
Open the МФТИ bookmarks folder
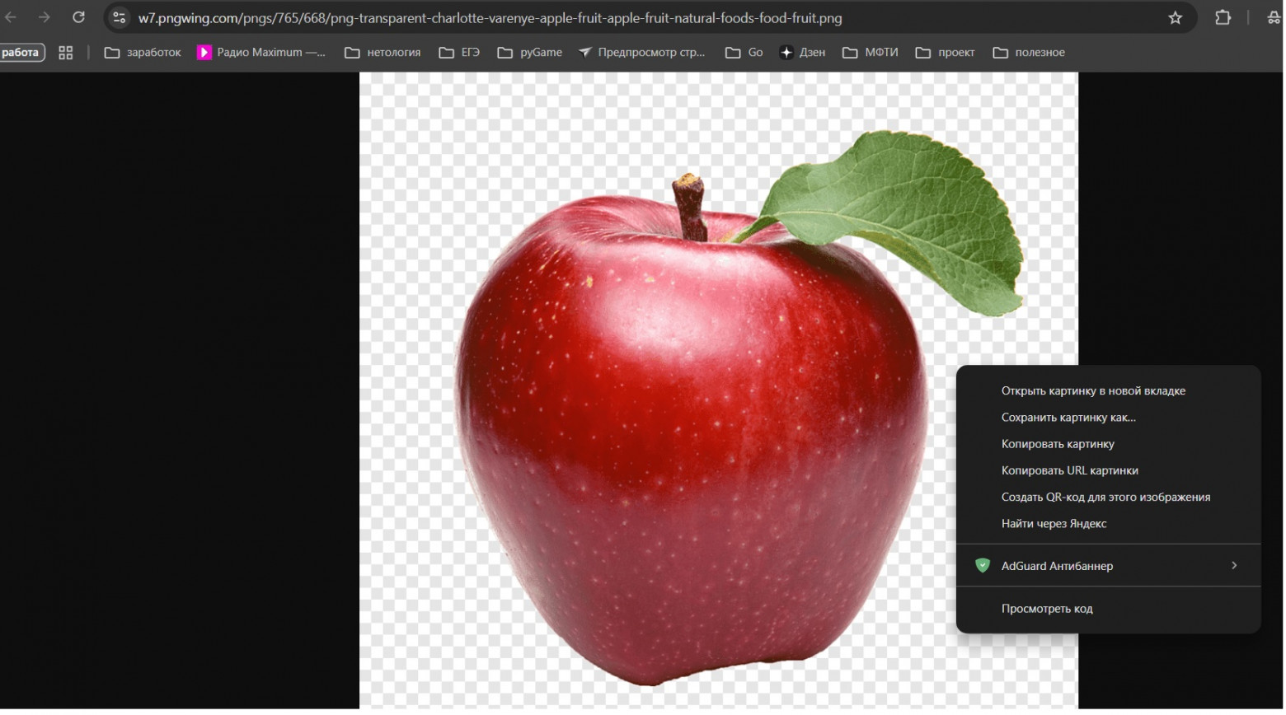(871, 53)
